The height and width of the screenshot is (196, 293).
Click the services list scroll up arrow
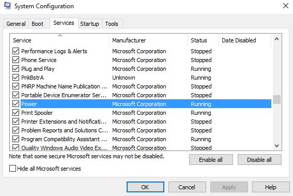click(x=277, y=39)
